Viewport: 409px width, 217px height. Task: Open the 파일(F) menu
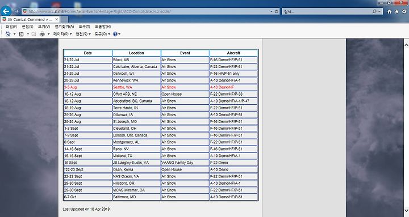click(11, 27)
